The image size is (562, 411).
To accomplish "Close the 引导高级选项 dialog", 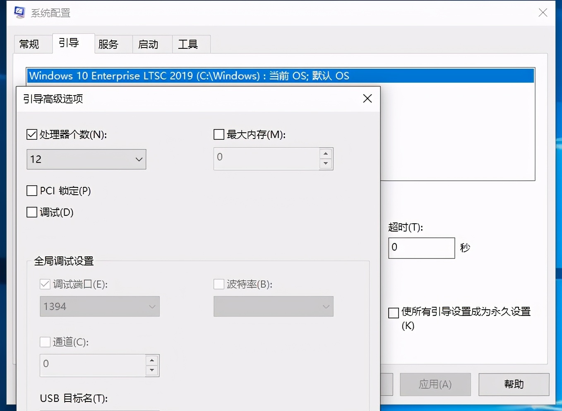I will click(x=367, y=98).
